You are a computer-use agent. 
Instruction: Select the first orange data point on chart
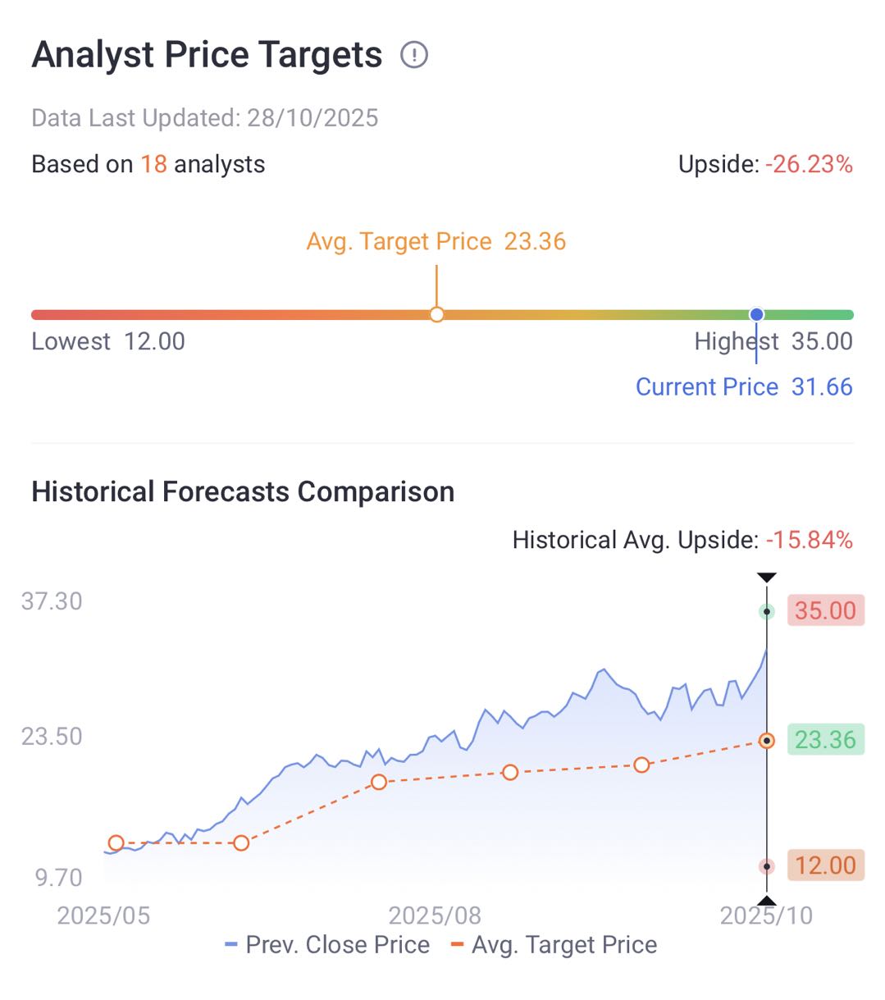116,843
